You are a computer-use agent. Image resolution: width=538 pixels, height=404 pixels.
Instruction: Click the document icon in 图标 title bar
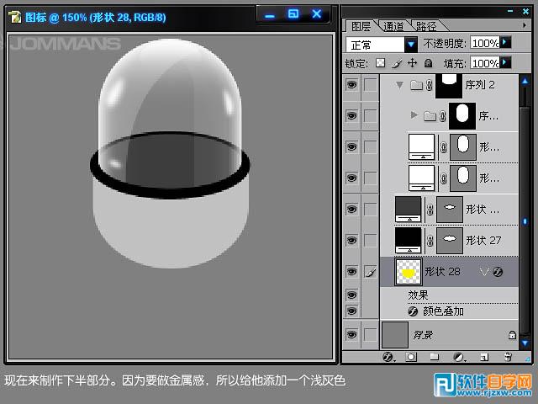tap(14, 17)
